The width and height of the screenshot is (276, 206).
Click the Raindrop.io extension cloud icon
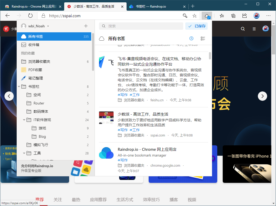click(x=207, y=16)
